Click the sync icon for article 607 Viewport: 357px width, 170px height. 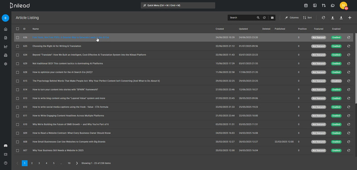point(349,150)
